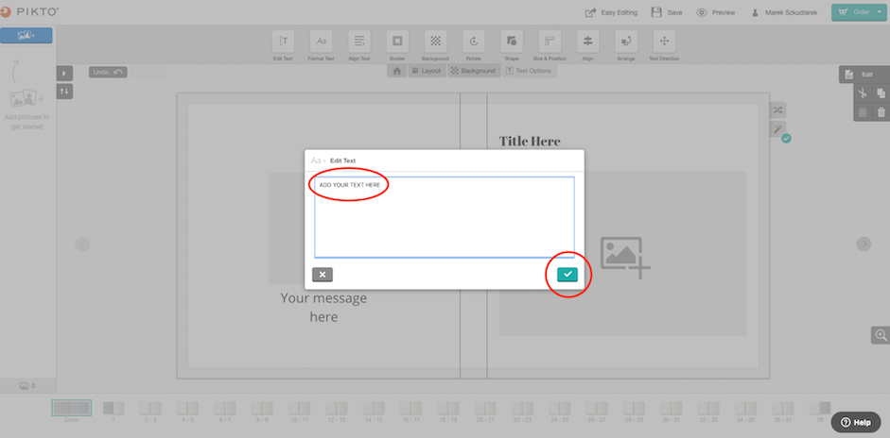Image resolution: width=890 pixels, height=438 pixels.
Task: Select the pages 2 - 3 thumbnail
Action: [150, 411]
